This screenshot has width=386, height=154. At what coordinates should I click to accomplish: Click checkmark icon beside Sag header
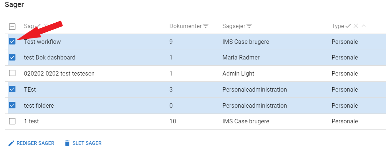click(39, 26)
